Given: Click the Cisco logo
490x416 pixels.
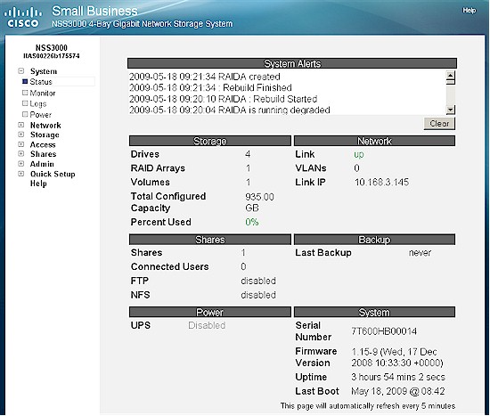Looking at the screenshot, I should coord(23,18).
